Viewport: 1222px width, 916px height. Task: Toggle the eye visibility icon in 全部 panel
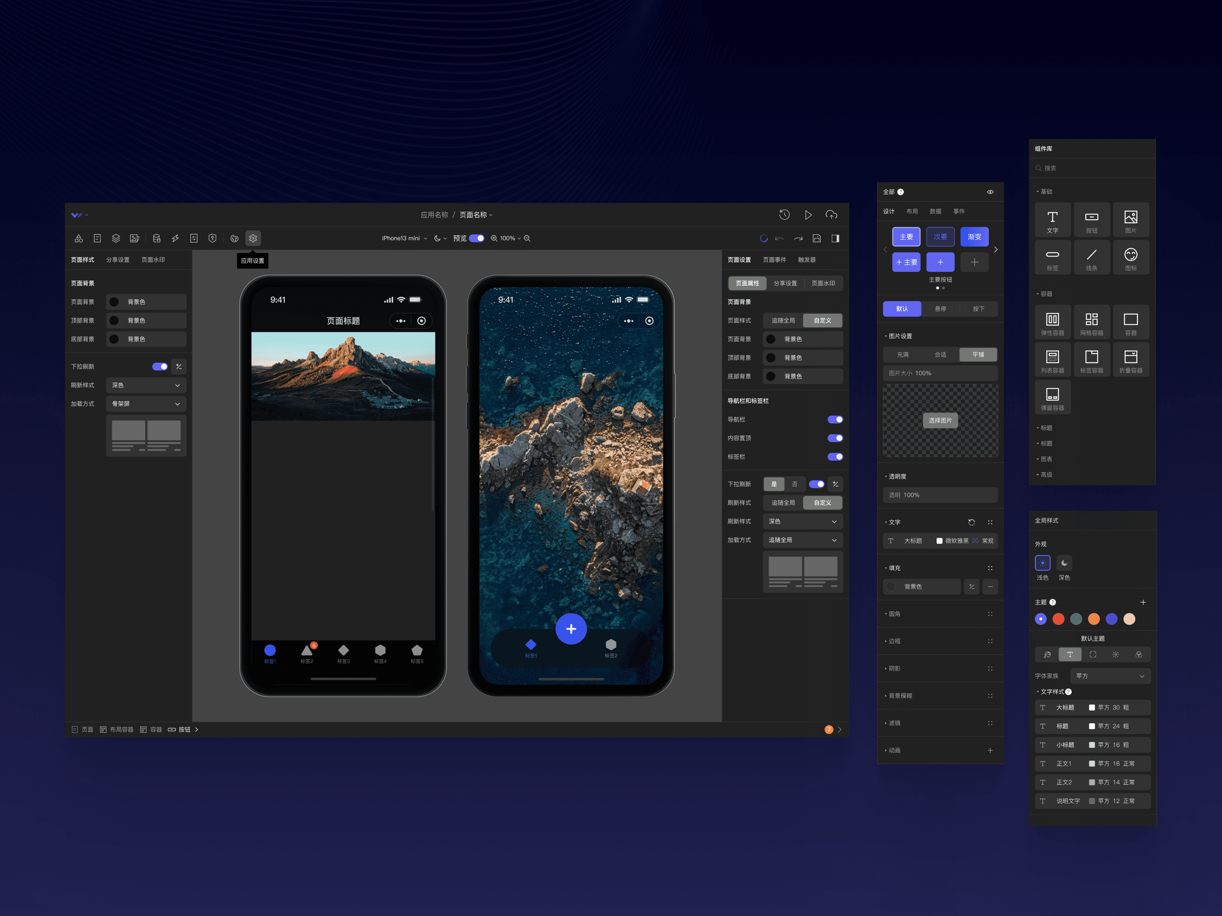tap(991, 192)
